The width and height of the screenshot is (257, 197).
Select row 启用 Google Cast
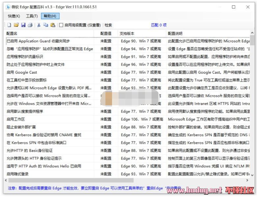click(127, 72)
